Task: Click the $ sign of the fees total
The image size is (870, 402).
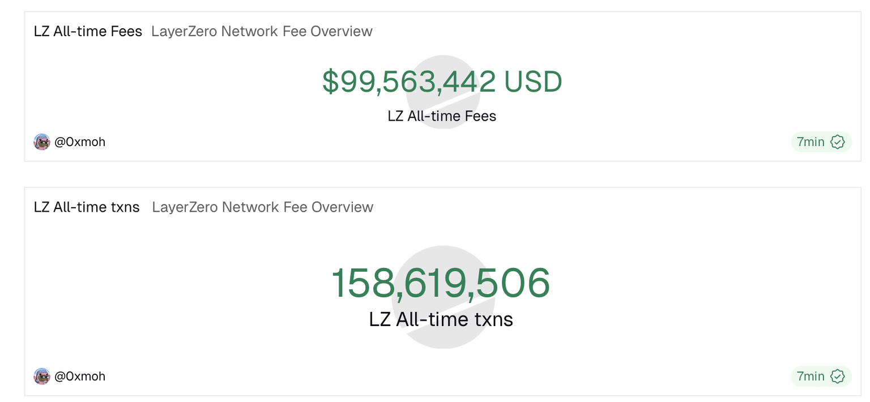Action: (330, 82)
